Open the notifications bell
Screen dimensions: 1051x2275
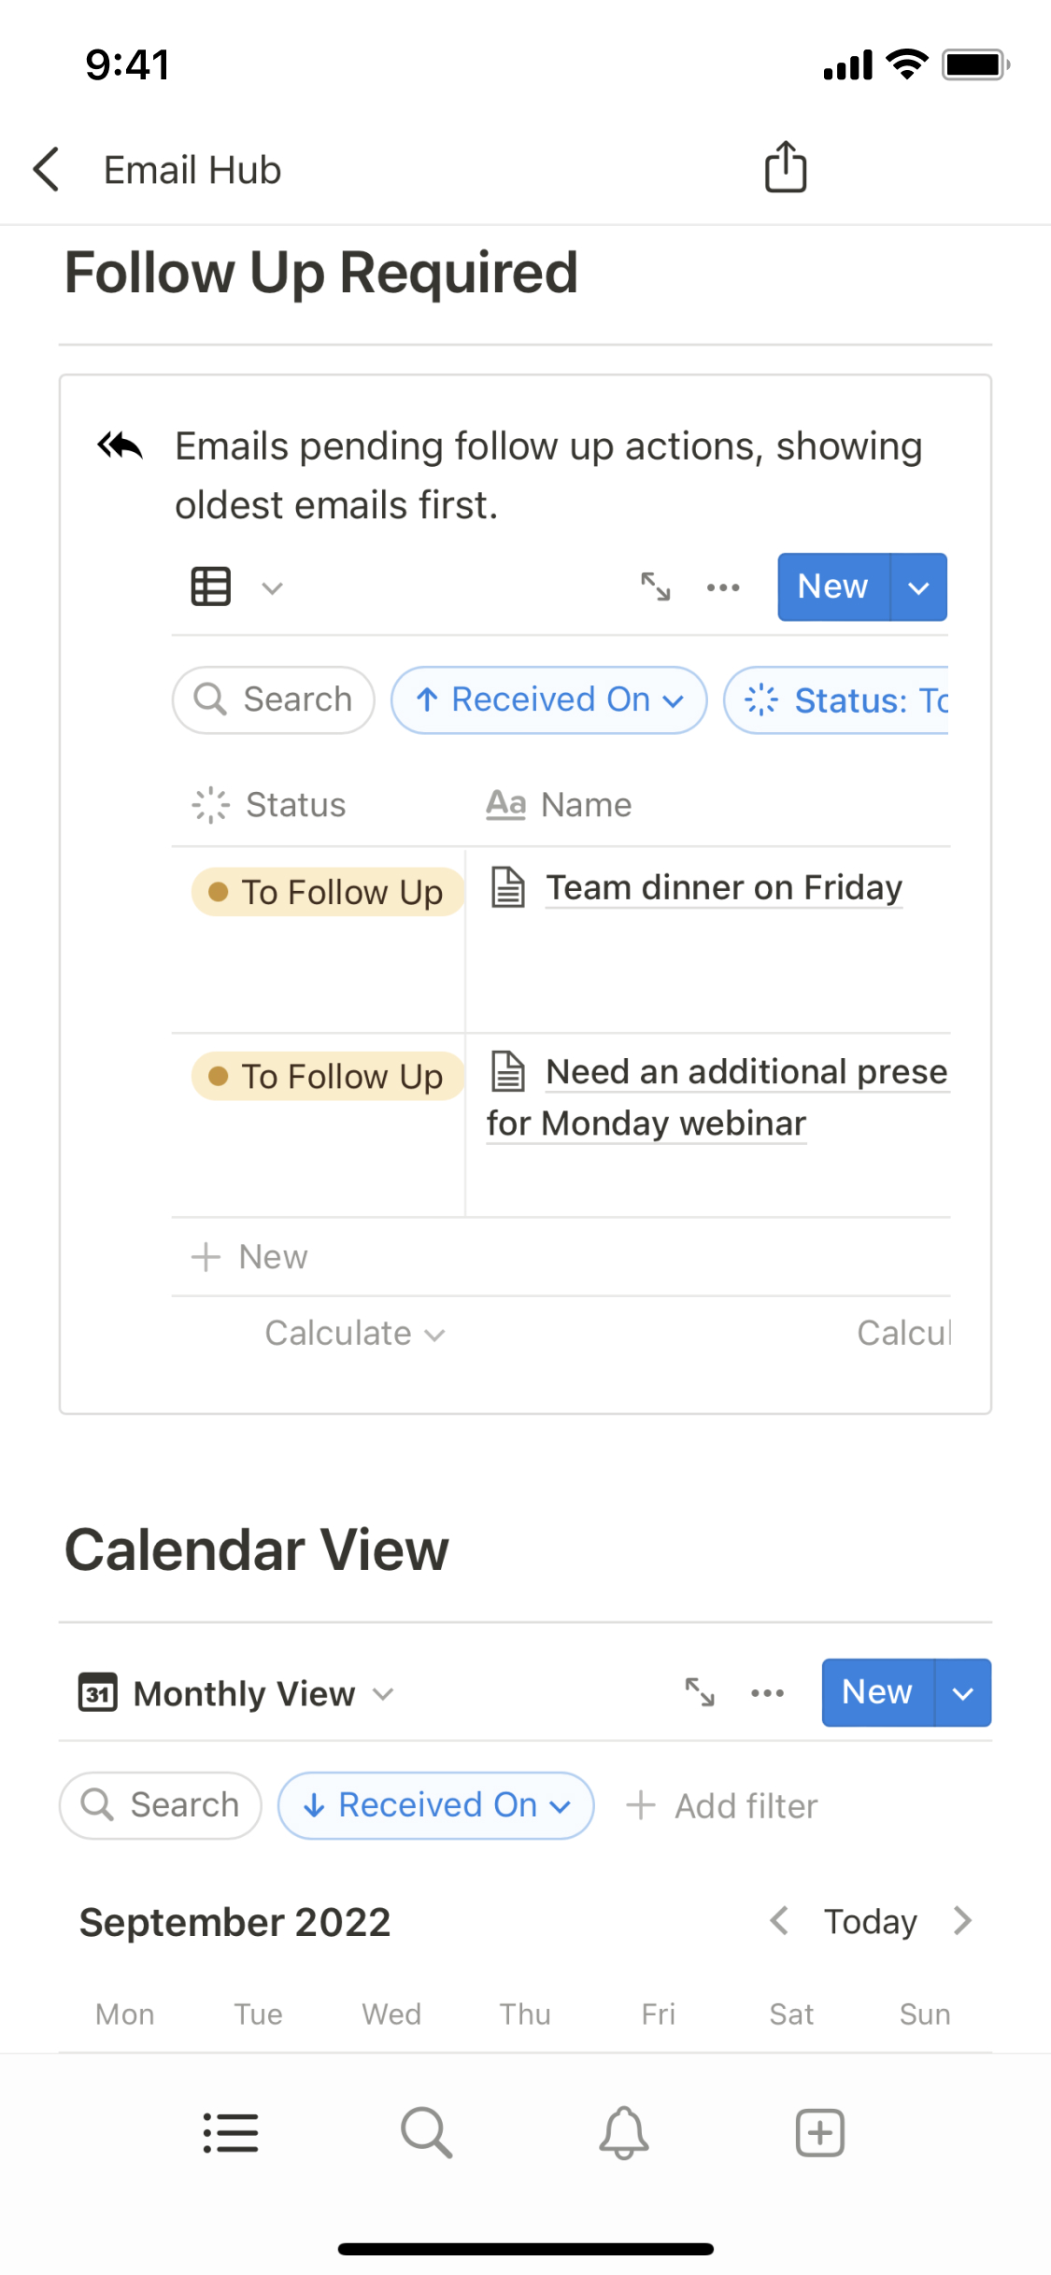point(623,2133)
